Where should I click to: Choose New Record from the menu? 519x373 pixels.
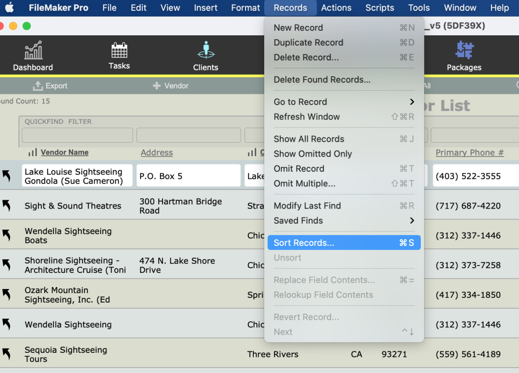tap(344, 27)
